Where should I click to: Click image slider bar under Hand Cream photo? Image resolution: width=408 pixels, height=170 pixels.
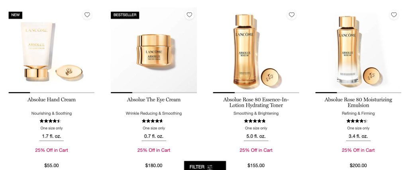[51, 93]
